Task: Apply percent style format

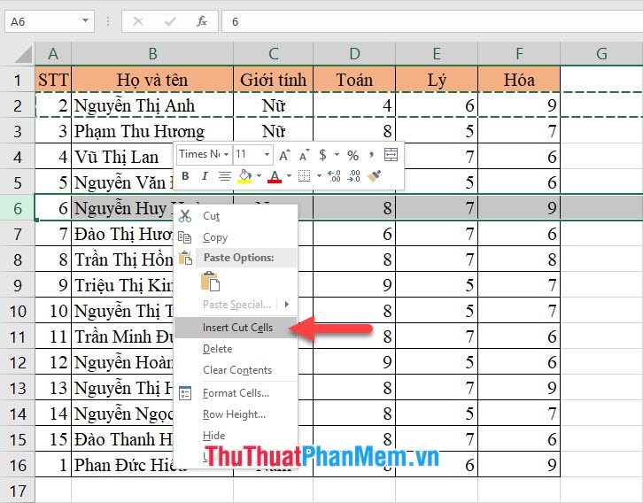Action: point(352,155)
